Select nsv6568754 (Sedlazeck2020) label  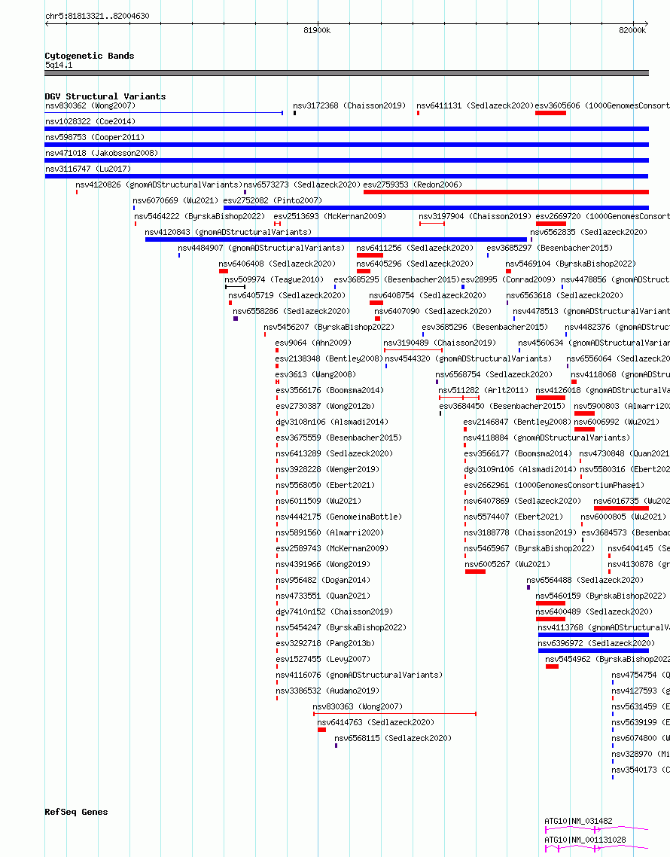pos(494,375)
